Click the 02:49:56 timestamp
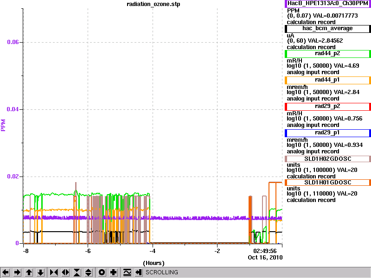 [x=265, y=251]
